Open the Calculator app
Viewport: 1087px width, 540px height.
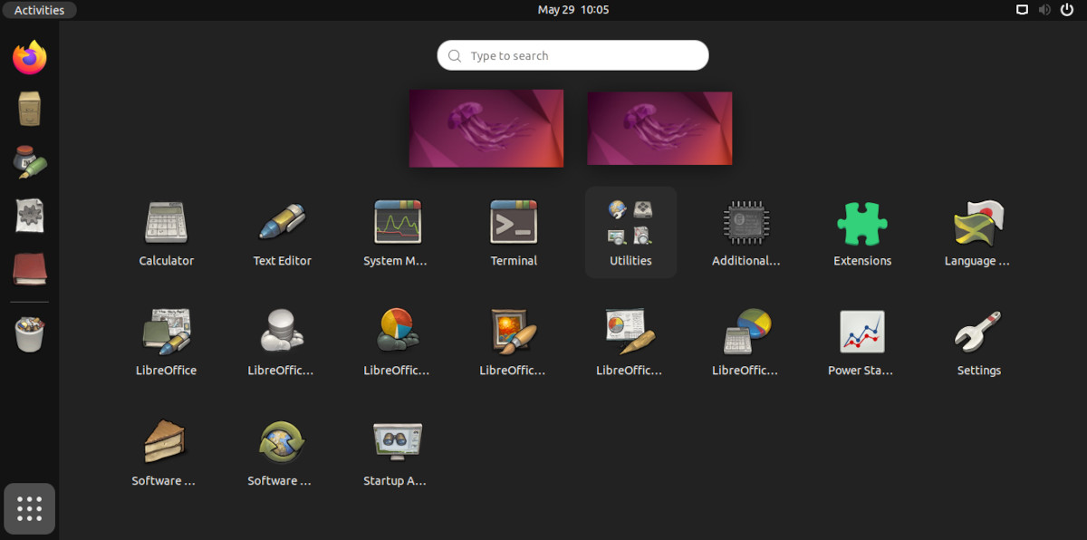coord(166,222)
